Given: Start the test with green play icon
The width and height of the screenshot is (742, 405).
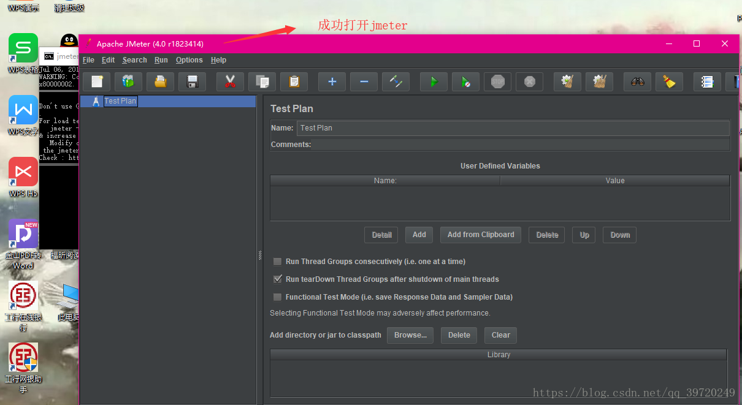Looking at the screenshot, I should pos(434,81).
